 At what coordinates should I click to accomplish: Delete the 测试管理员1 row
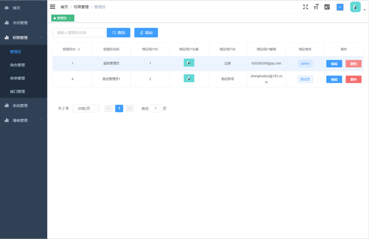point(353,79)
